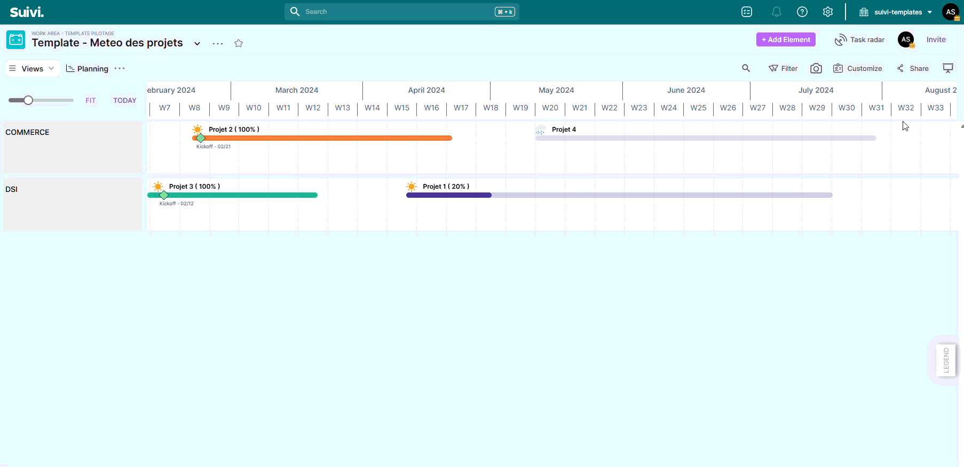Click FIT to fit the timeline
The height and width of the screenshot is (467, 964).
[91, 100]
